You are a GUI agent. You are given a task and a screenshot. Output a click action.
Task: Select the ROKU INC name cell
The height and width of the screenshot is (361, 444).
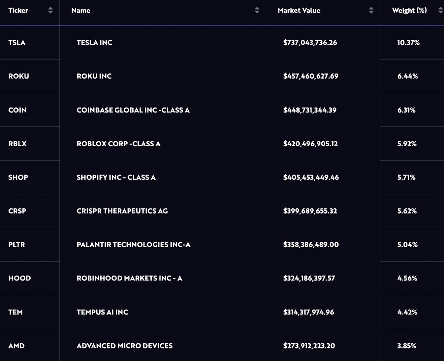pyautogui.click(x=94, y=76)
